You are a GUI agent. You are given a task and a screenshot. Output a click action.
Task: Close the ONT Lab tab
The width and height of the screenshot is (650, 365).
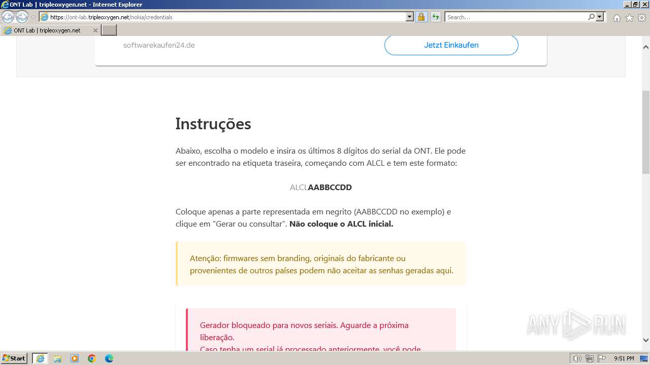coord(95,30)
